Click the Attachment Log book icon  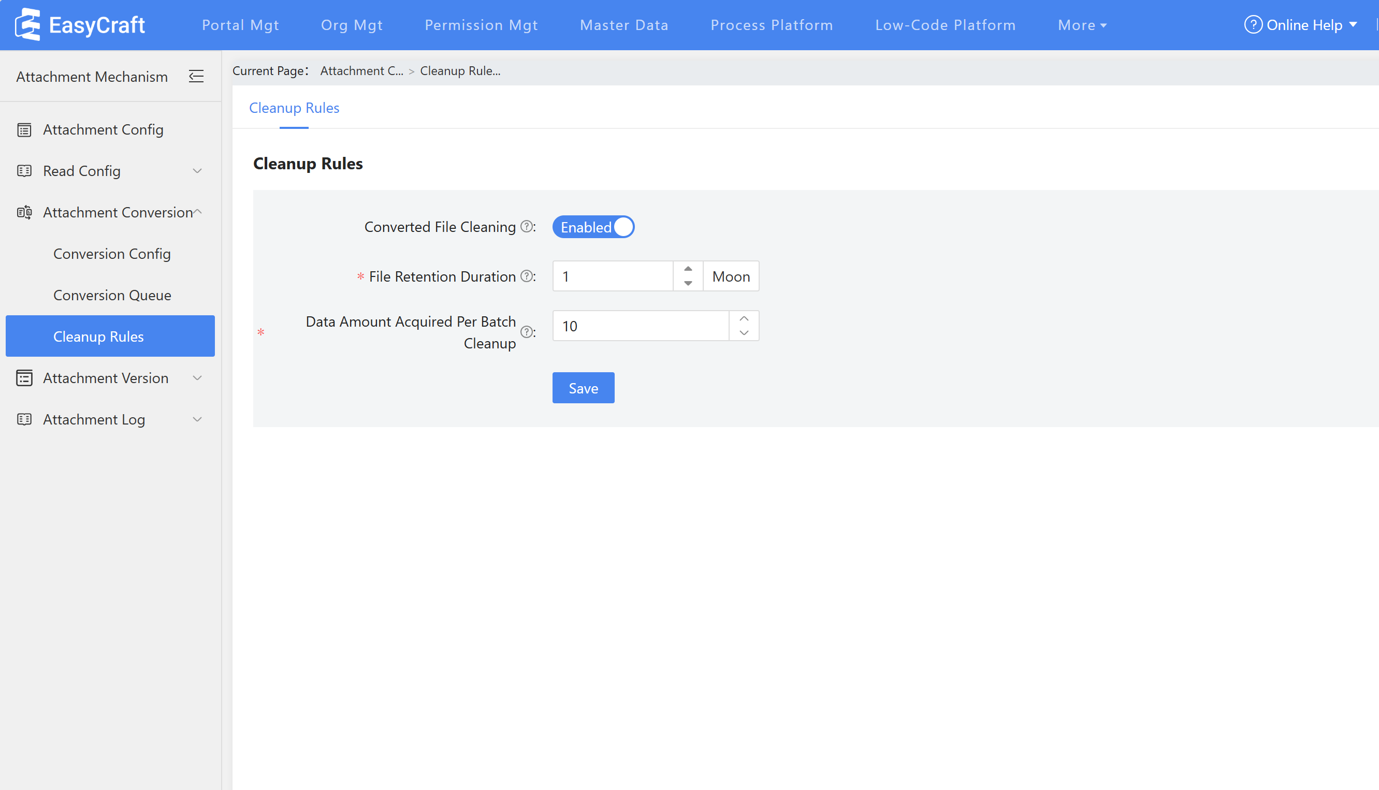(24, 419)
